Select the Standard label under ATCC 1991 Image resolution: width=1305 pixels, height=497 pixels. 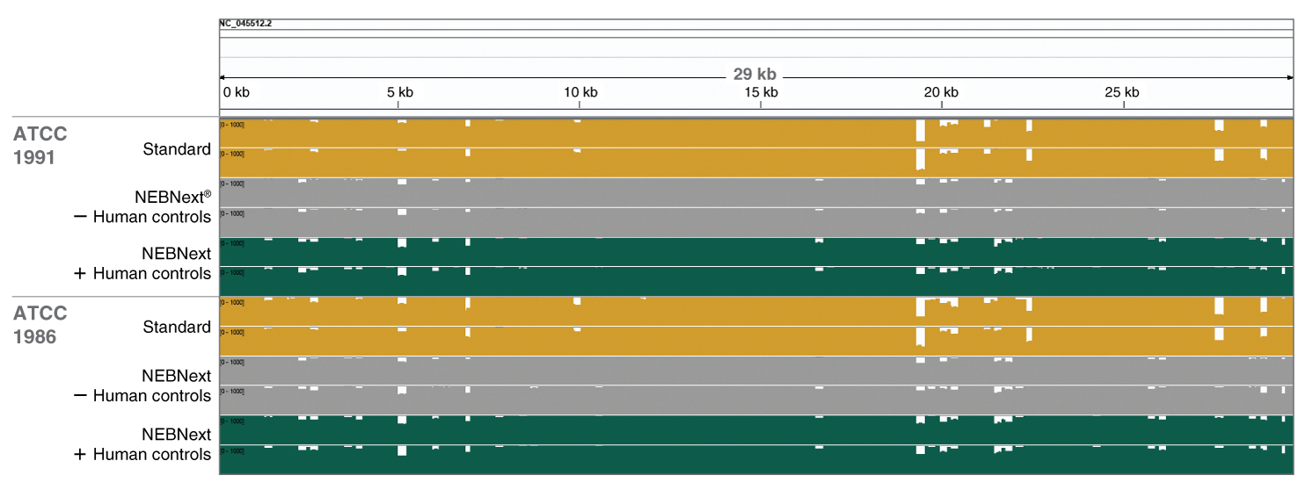coord(177,149)
